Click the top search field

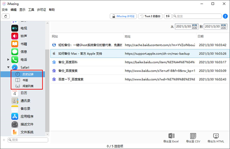197,16
